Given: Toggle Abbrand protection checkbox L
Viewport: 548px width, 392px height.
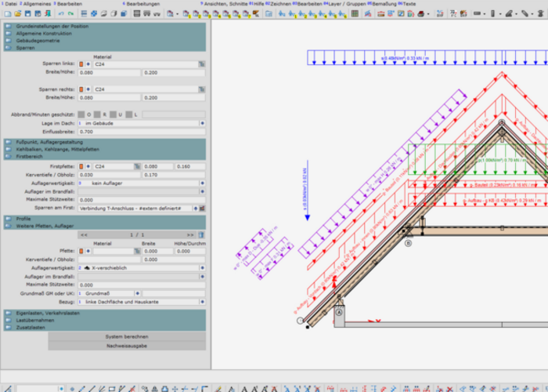Looking at the screenshot, I should pos(129,114).
